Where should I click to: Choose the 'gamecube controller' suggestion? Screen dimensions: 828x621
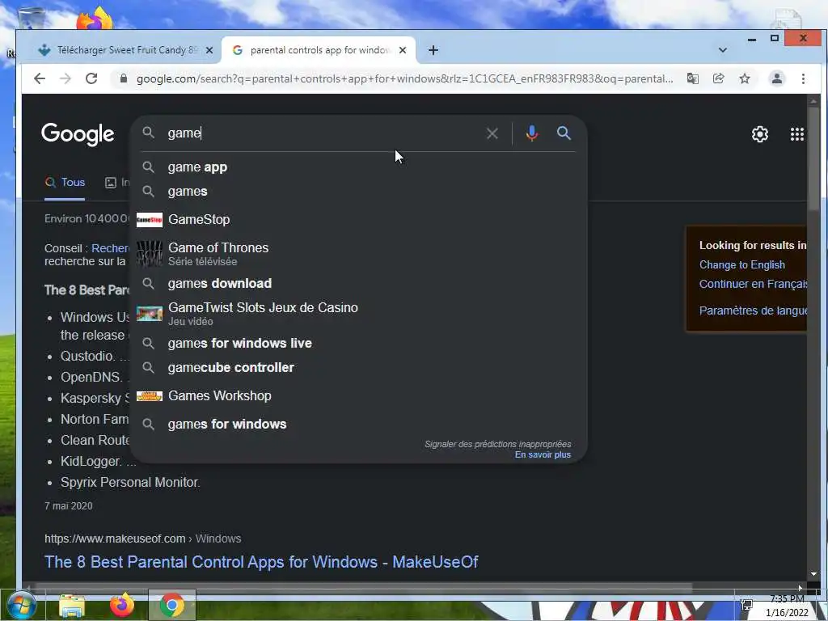[358, 368]
